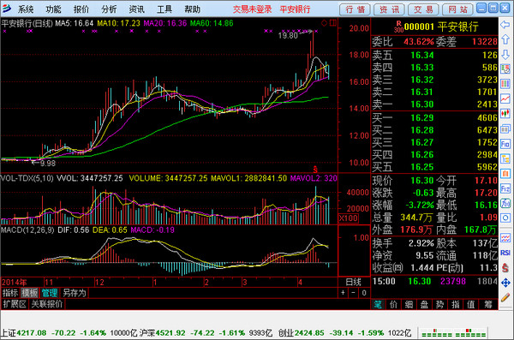514x340 pixels.
Task: Click the red S marker on price chart
Action: coord(315,170)
